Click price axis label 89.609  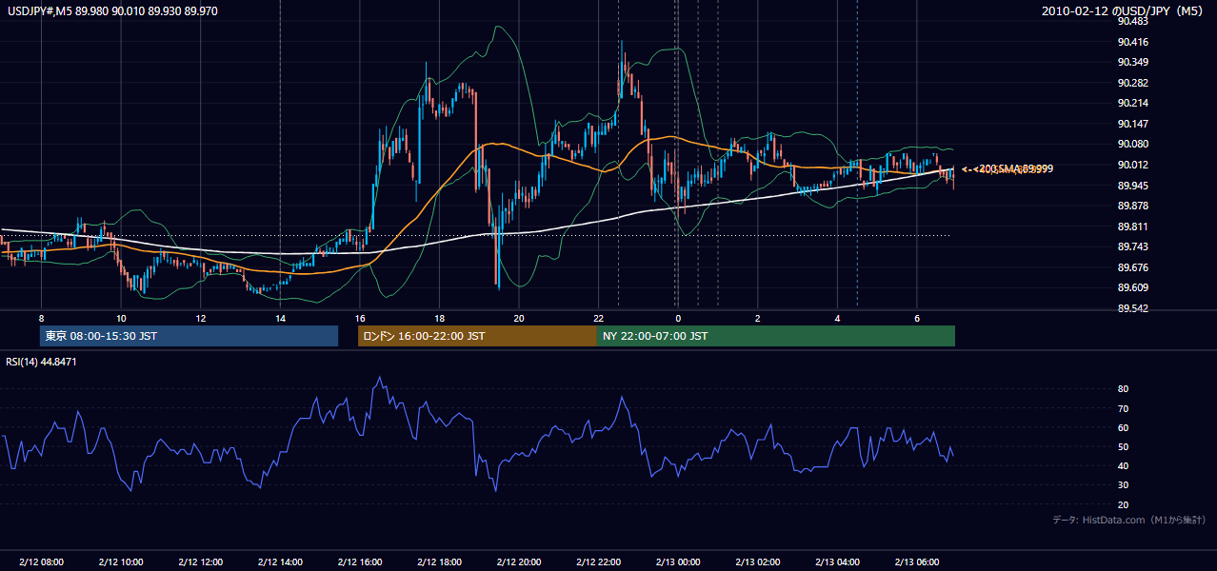click(x=1132, y=287)
